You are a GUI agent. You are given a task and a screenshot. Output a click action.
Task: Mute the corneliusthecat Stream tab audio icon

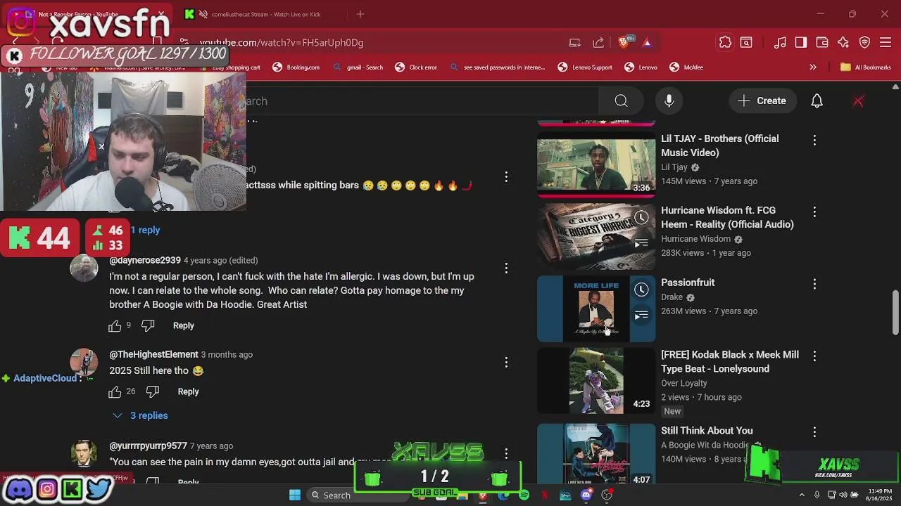[203, 14]
